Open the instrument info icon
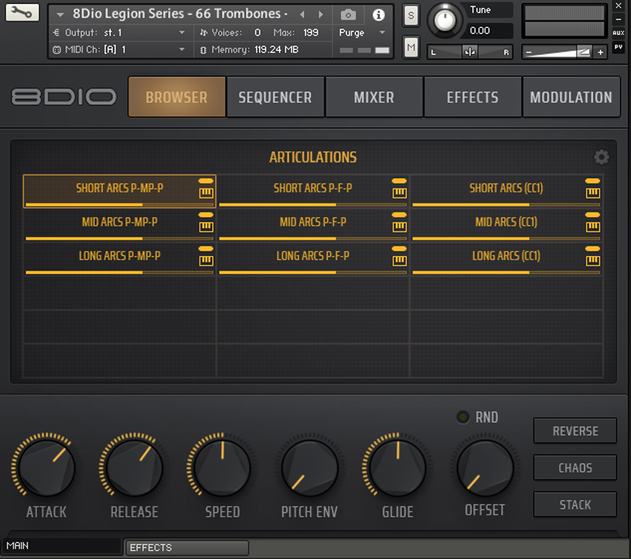 (379, 15)
